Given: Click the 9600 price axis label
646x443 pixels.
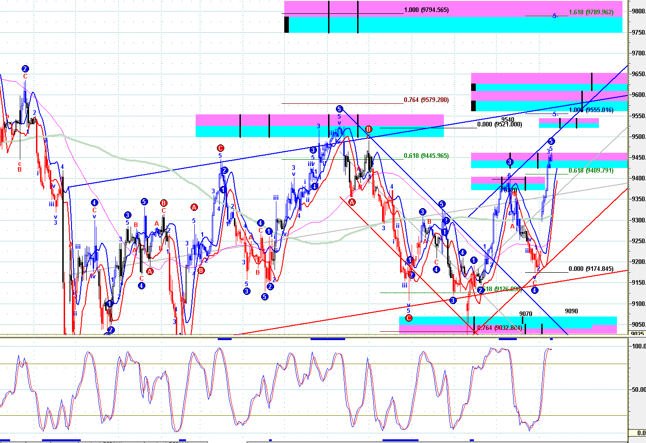Looking at the screenshot, I should (639, 95).
